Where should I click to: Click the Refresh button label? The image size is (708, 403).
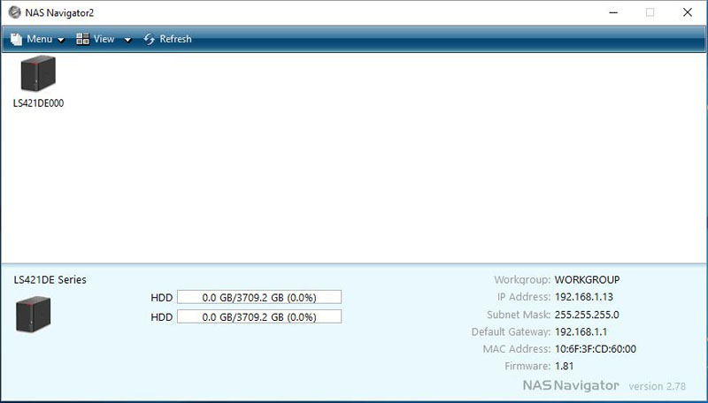pyautogui.click(x=175, y=39)
